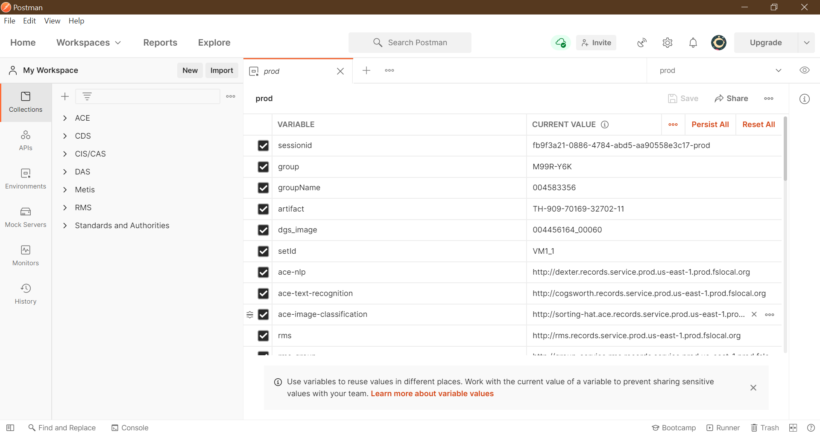Image resolution: width=820 pixels, height=435 pixels.
Task: Click the sync status cloud icon
Action: point(560,43)
